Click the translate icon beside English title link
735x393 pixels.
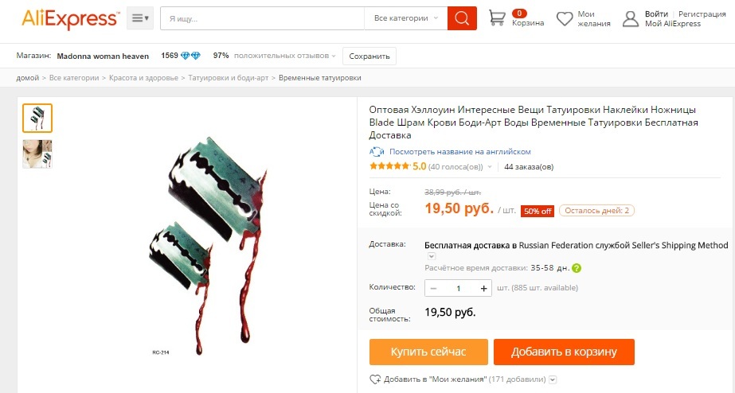[377, 152]
